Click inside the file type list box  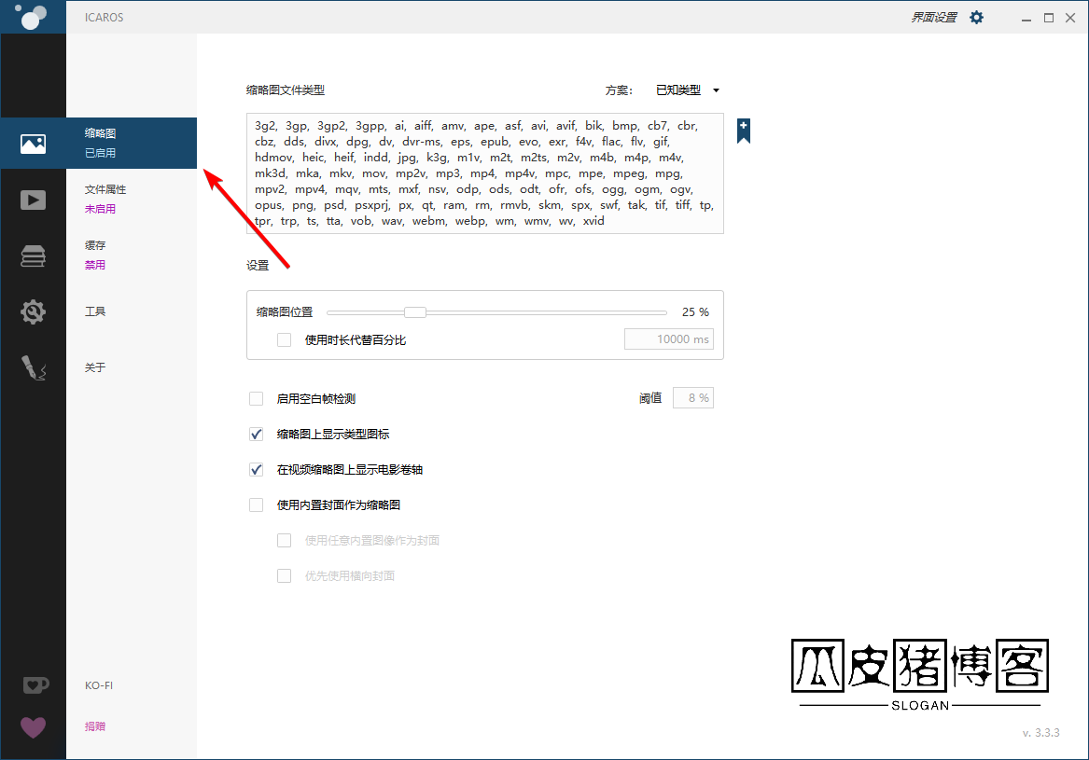tap(484, 173)
